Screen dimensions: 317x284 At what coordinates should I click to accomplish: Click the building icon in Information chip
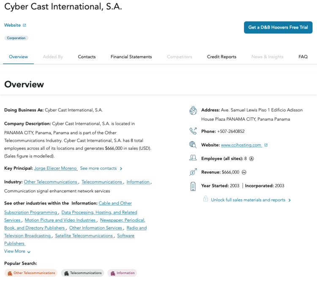pyautogui.click(x=113, y=273)
